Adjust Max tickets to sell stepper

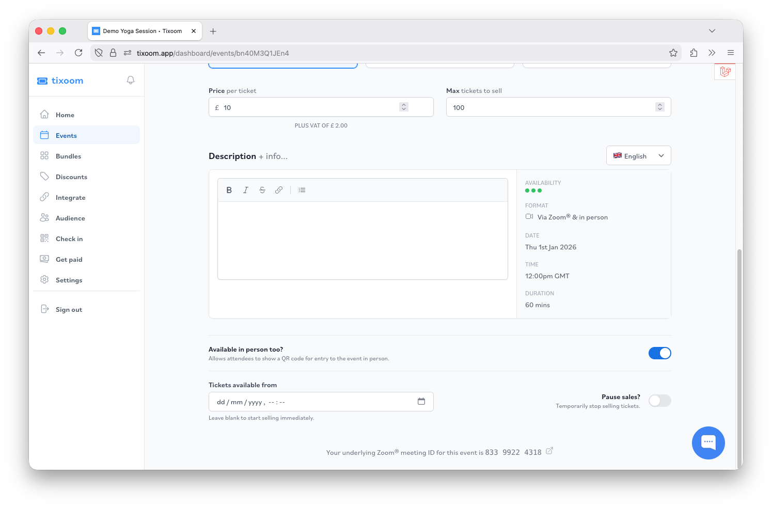pos(659,107)
